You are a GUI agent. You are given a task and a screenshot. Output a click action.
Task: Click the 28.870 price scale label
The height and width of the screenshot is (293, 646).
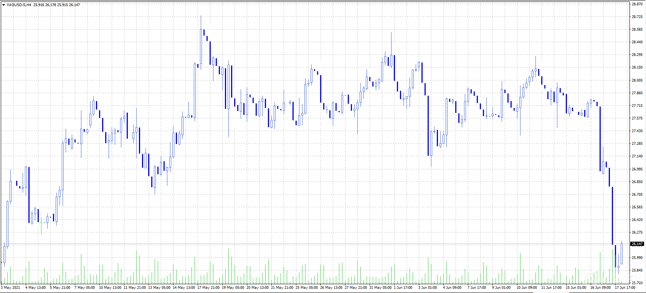637,4
